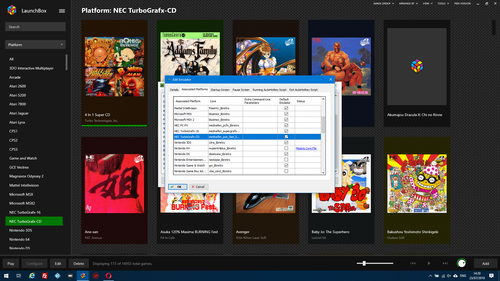Skip to next track in music controls
500x281 pixels.
(x=445, y=263)
